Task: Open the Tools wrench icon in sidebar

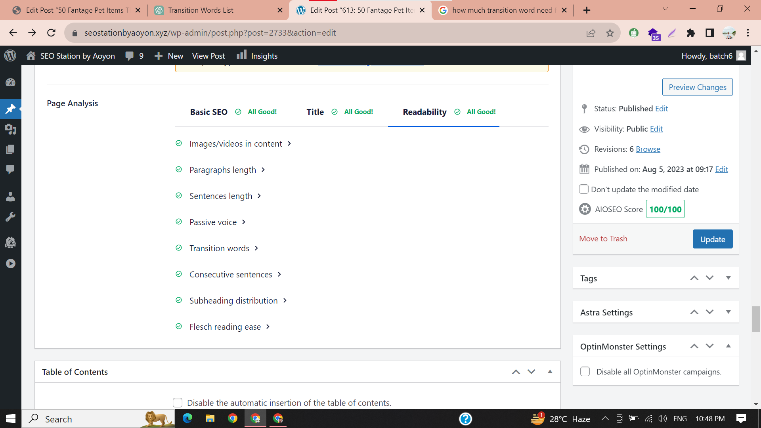Action: (11, 216)
